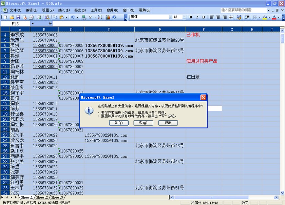Click the Research book icon

point(47,17)
